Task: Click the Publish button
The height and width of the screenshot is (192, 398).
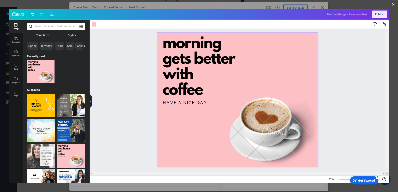Action: (380, 14)
